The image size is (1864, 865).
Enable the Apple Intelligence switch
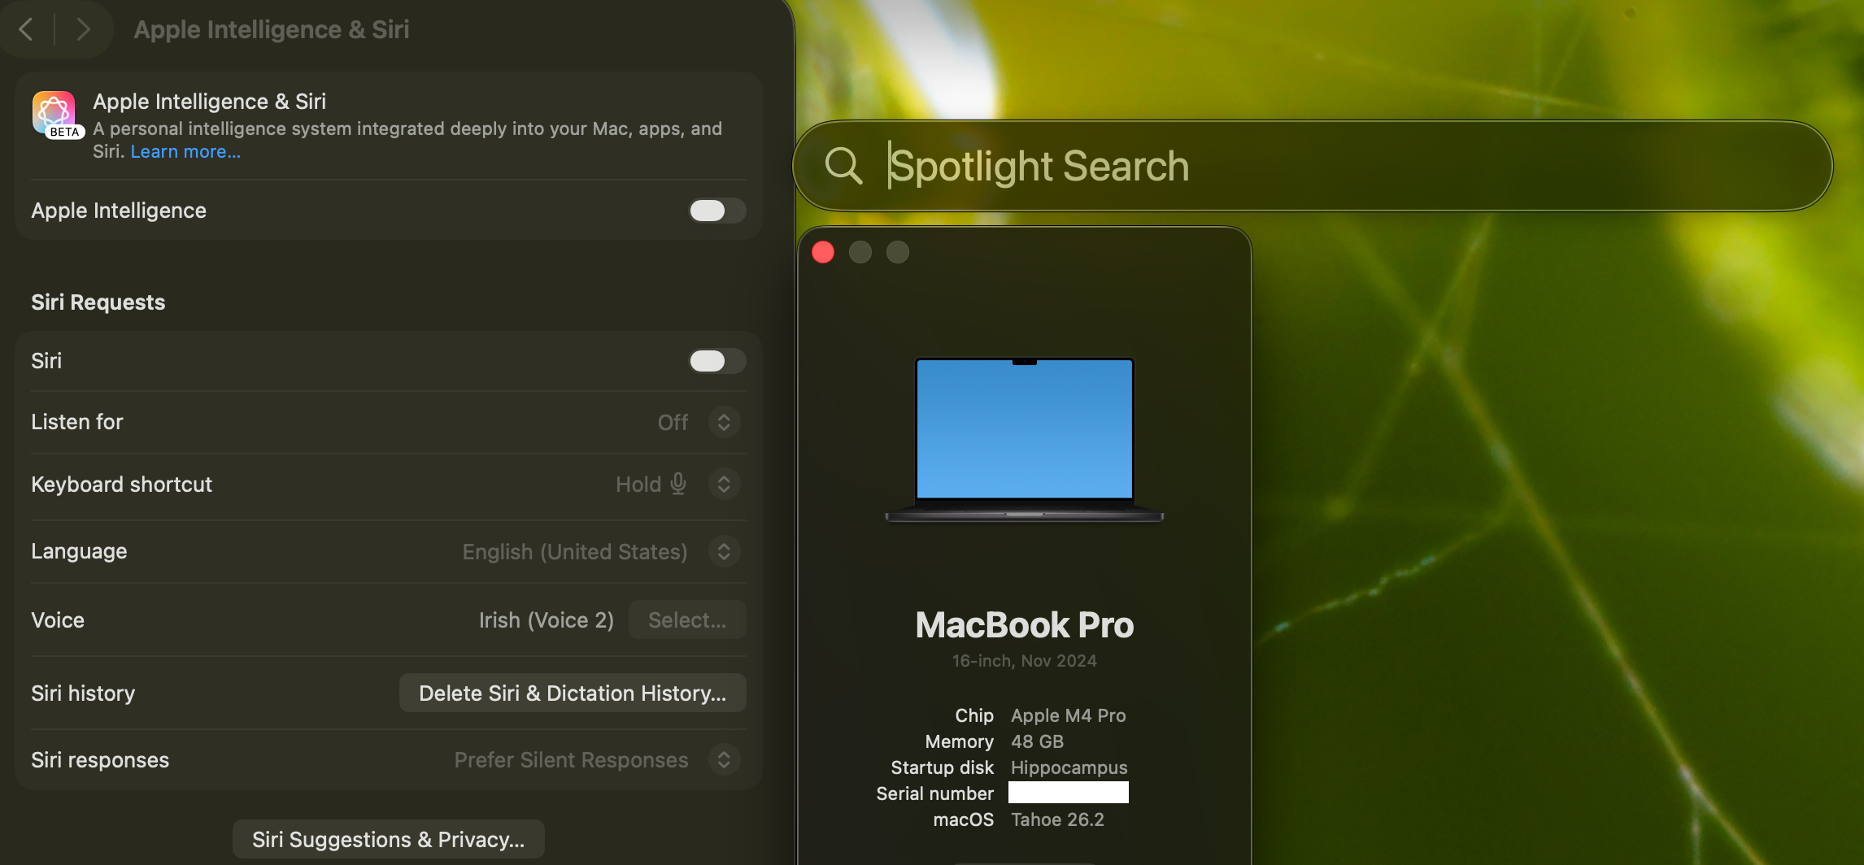tap(717, 211)
